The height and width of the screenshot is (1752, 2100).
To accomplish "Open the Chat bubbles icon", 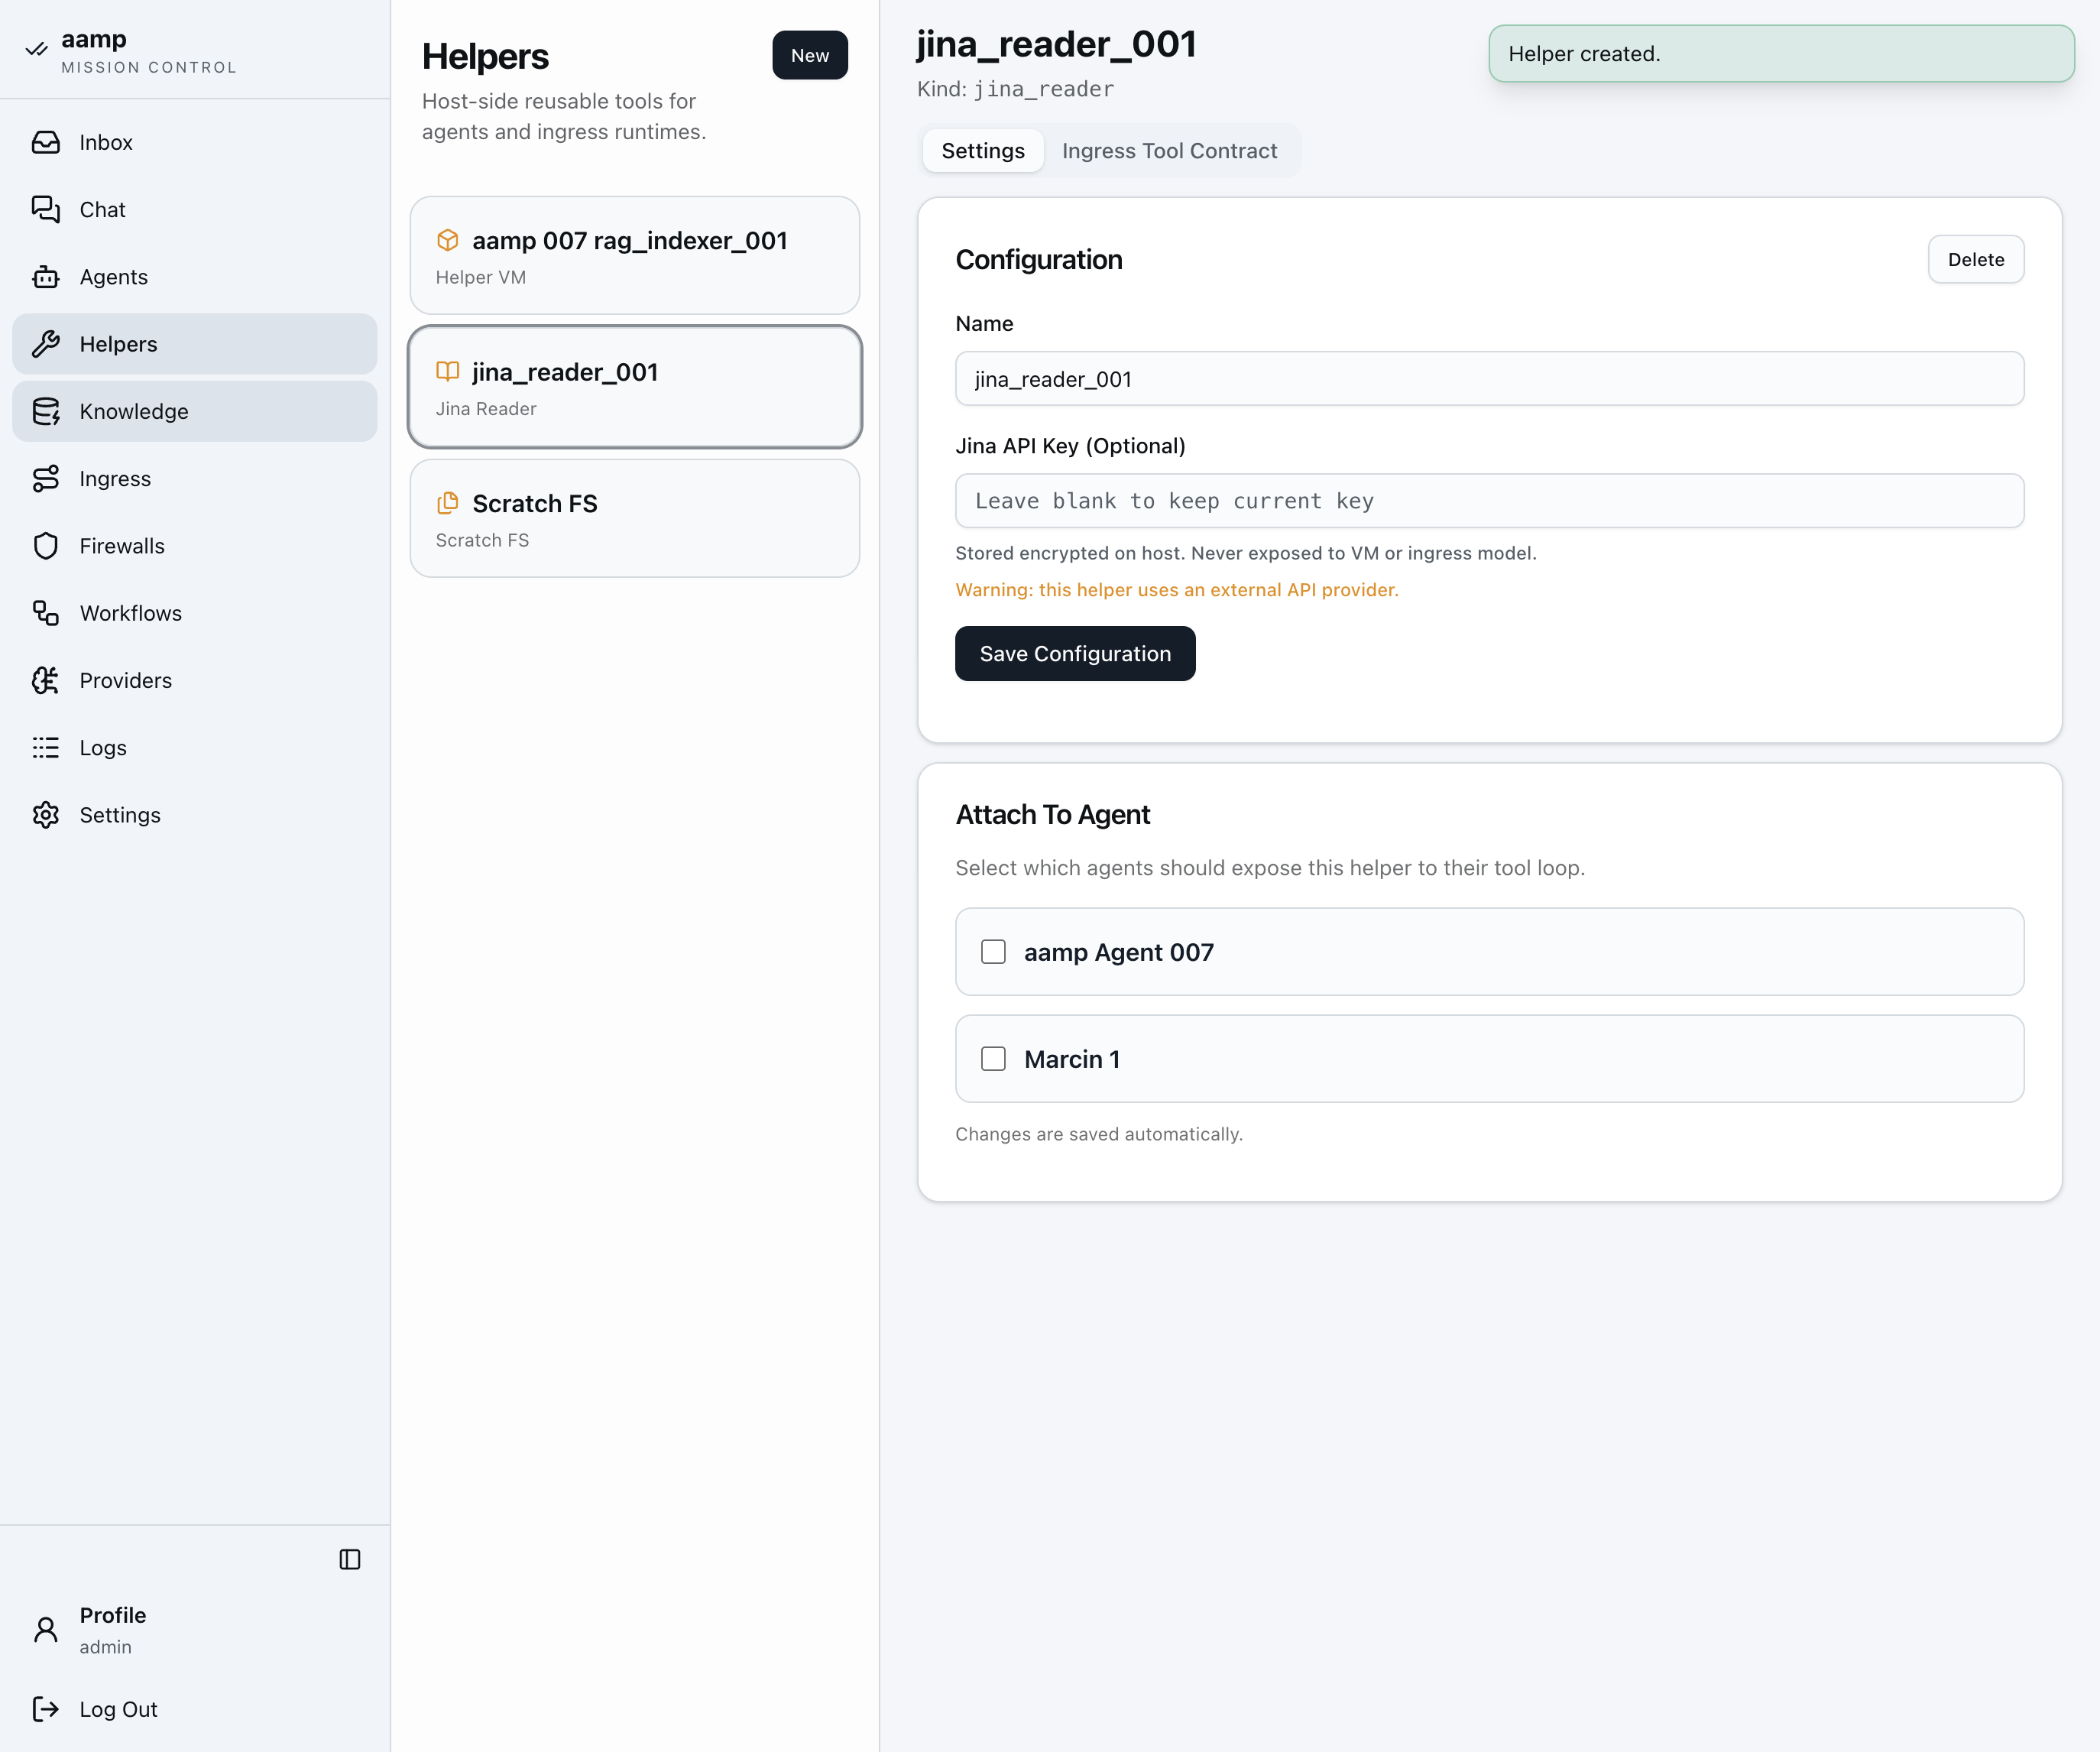I will pyautogui.click(x=46, y=209).
